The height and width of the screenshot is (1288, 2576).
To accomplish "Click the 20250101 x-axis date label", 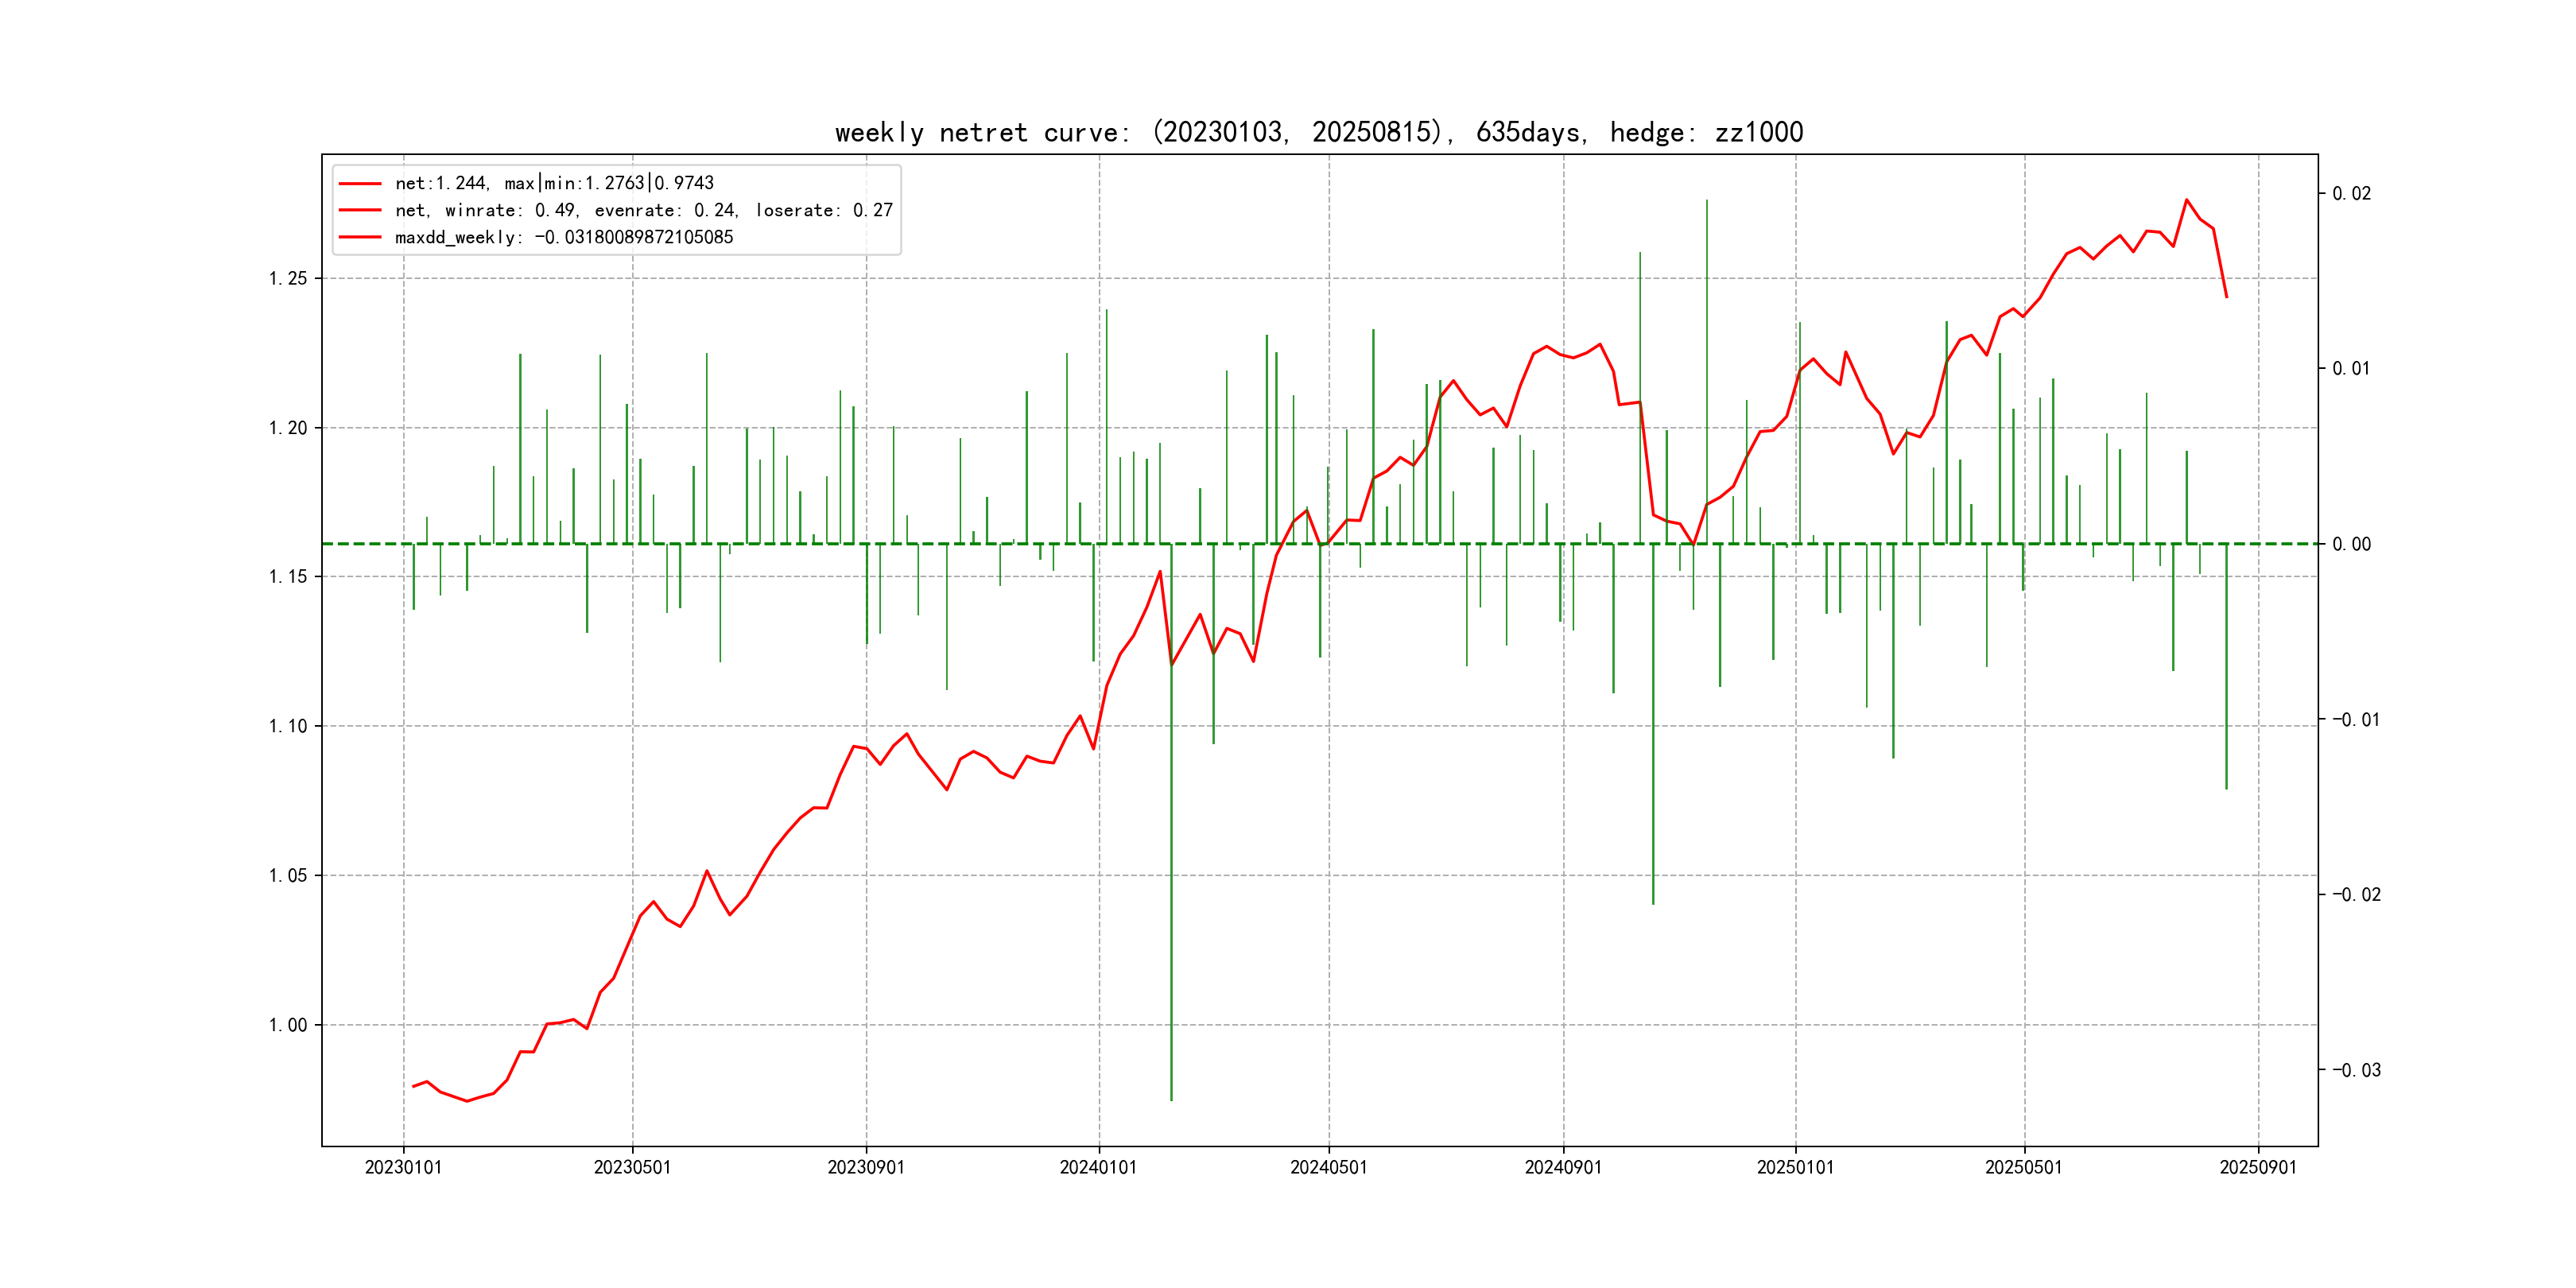I will (x=1795, y=1168).
